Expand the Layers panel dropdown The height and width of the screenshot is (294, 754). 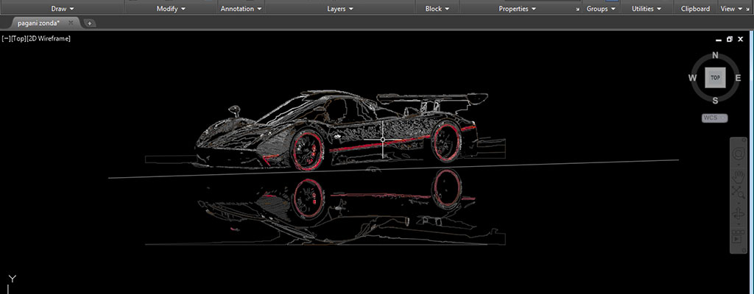click(x=340, y=9)
